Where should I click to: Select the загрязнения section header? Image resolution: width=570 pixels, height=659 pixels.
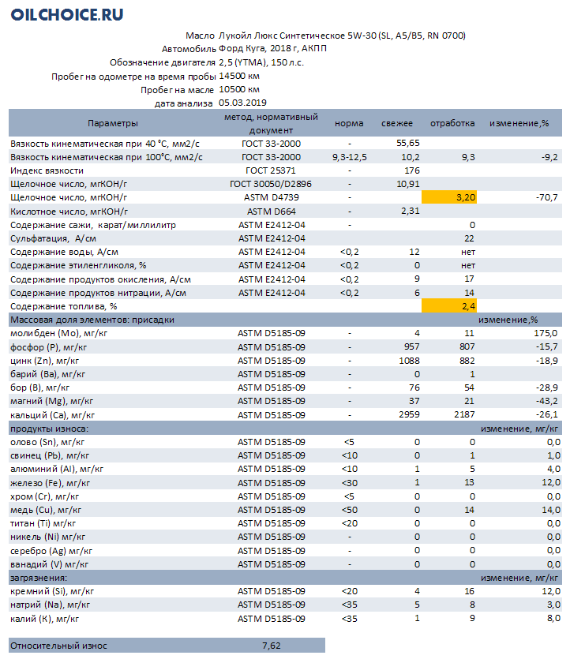click(285, 578)
